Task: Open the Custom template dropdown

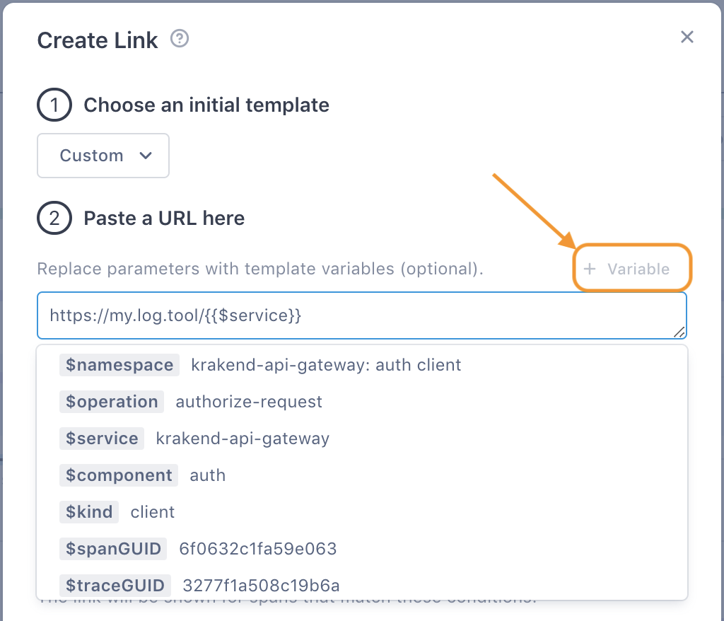Action: 103,155
